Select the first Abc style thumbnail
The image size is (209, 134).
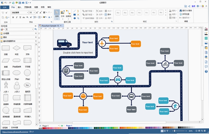(x=118, y=13)
